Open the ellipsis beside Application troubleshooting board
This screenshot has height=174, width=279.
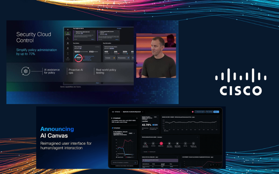[x=143, y=112]
